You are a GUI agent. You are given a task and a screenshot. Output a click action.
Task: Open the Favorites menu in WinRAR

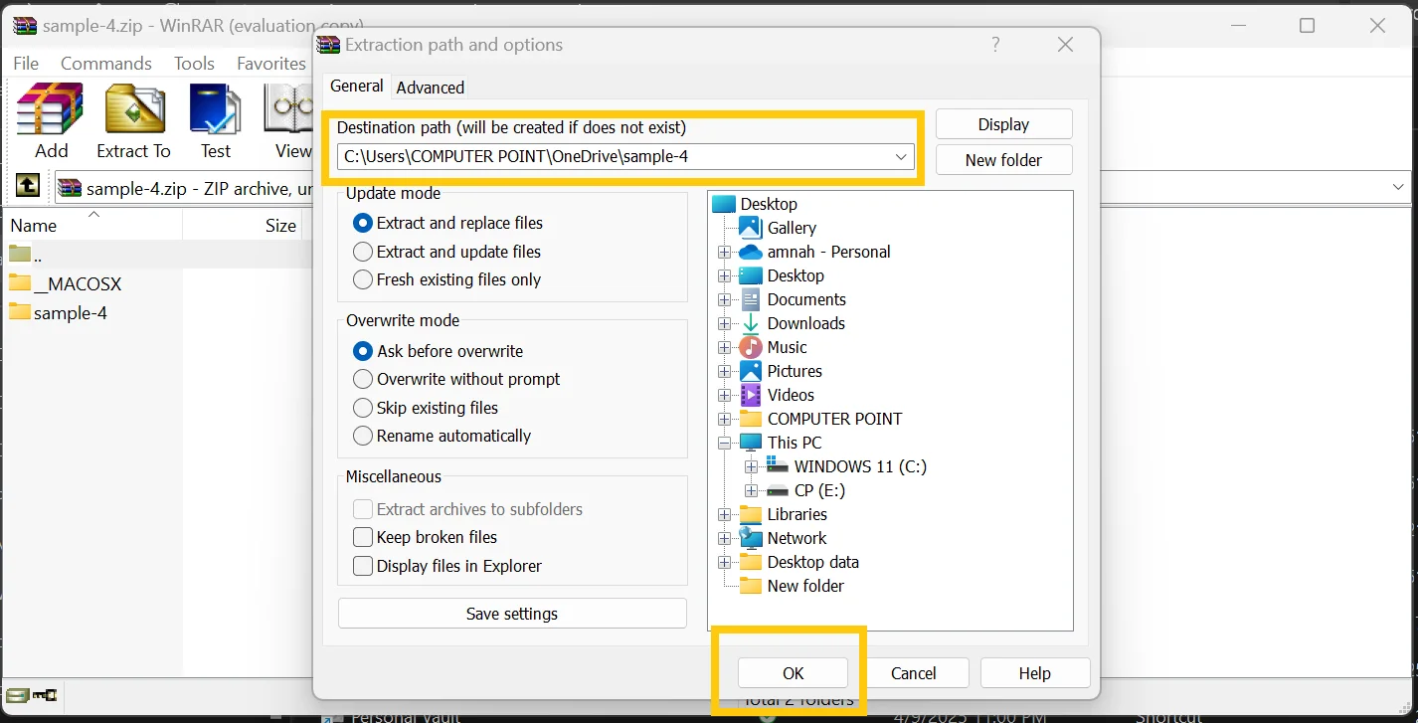click(270, 63)
